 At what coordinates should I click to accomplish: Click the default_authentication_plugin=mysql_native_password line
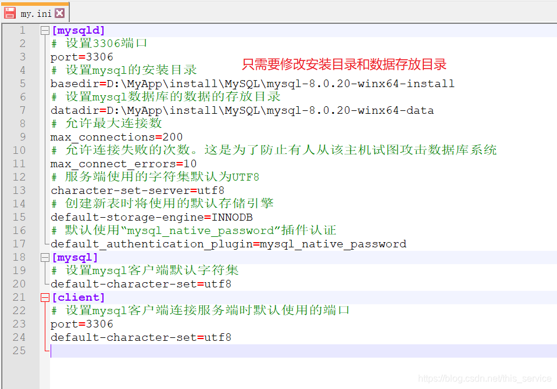click(228, 244)
